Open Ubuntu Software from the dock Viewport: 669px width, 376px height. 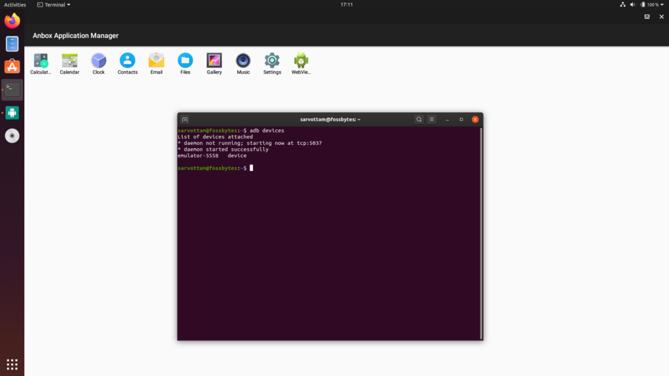pos(12,66)
